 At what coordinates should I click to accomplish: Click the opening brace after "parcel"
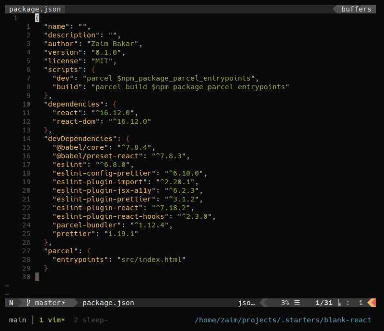pyautogui.click(x=89, y=251)
